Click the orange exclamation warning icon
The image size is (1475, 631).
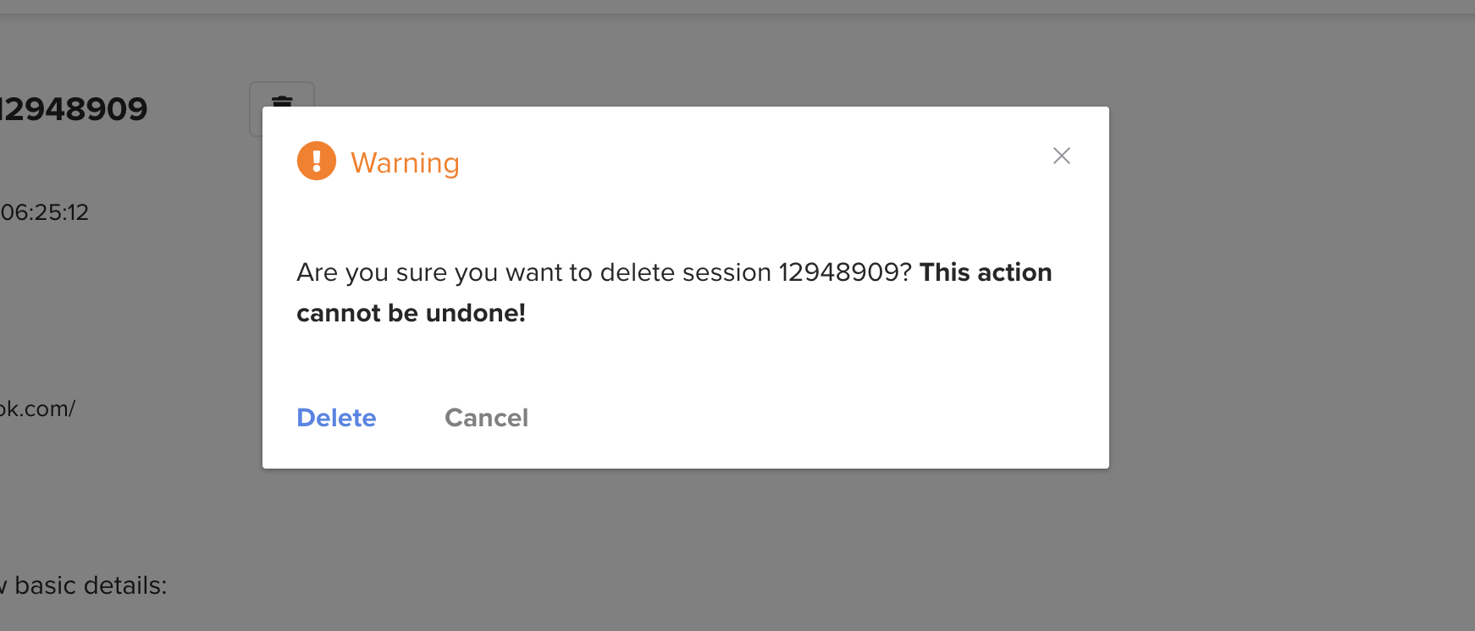click(x=317, y=161)
